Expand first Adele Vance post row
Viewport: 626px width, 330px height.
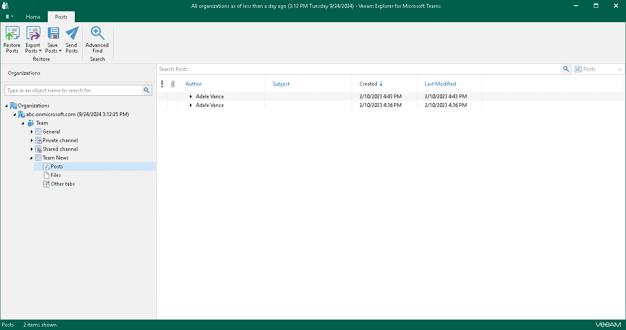[191, 97]
